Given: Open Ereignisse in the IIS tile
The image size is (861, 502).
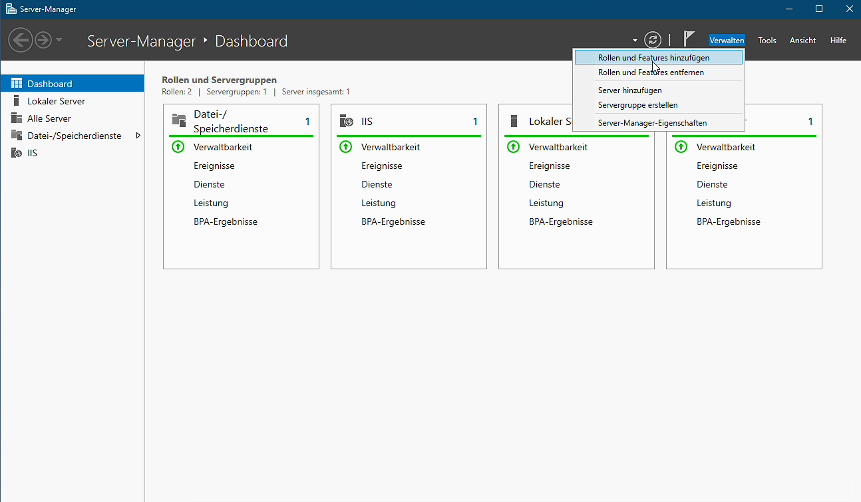Looking at the screenshot, I should coord(382,166).
